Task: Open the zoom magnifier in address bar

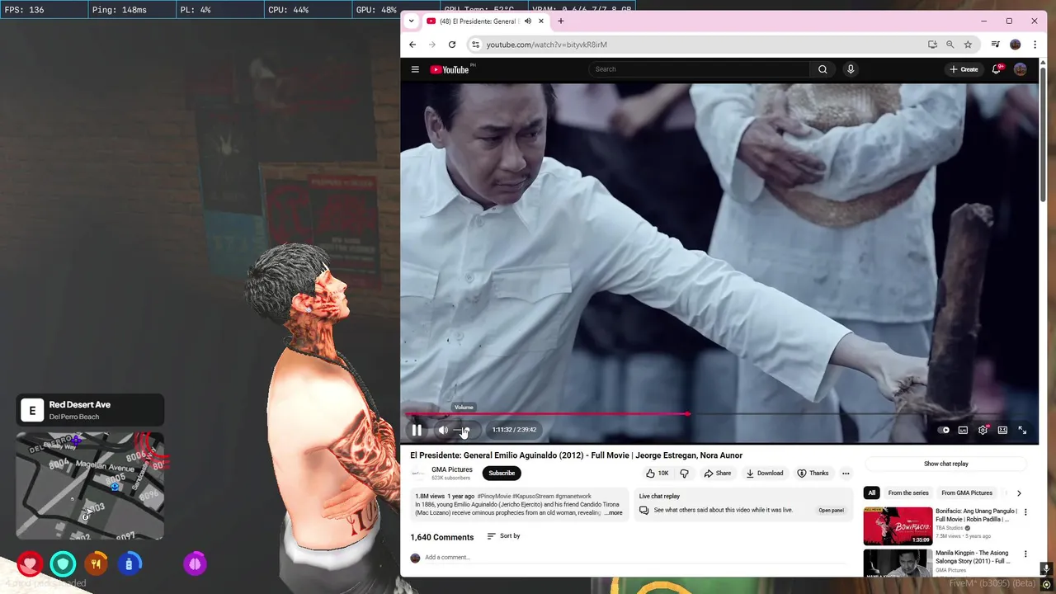Action: (x=950, y=45)
